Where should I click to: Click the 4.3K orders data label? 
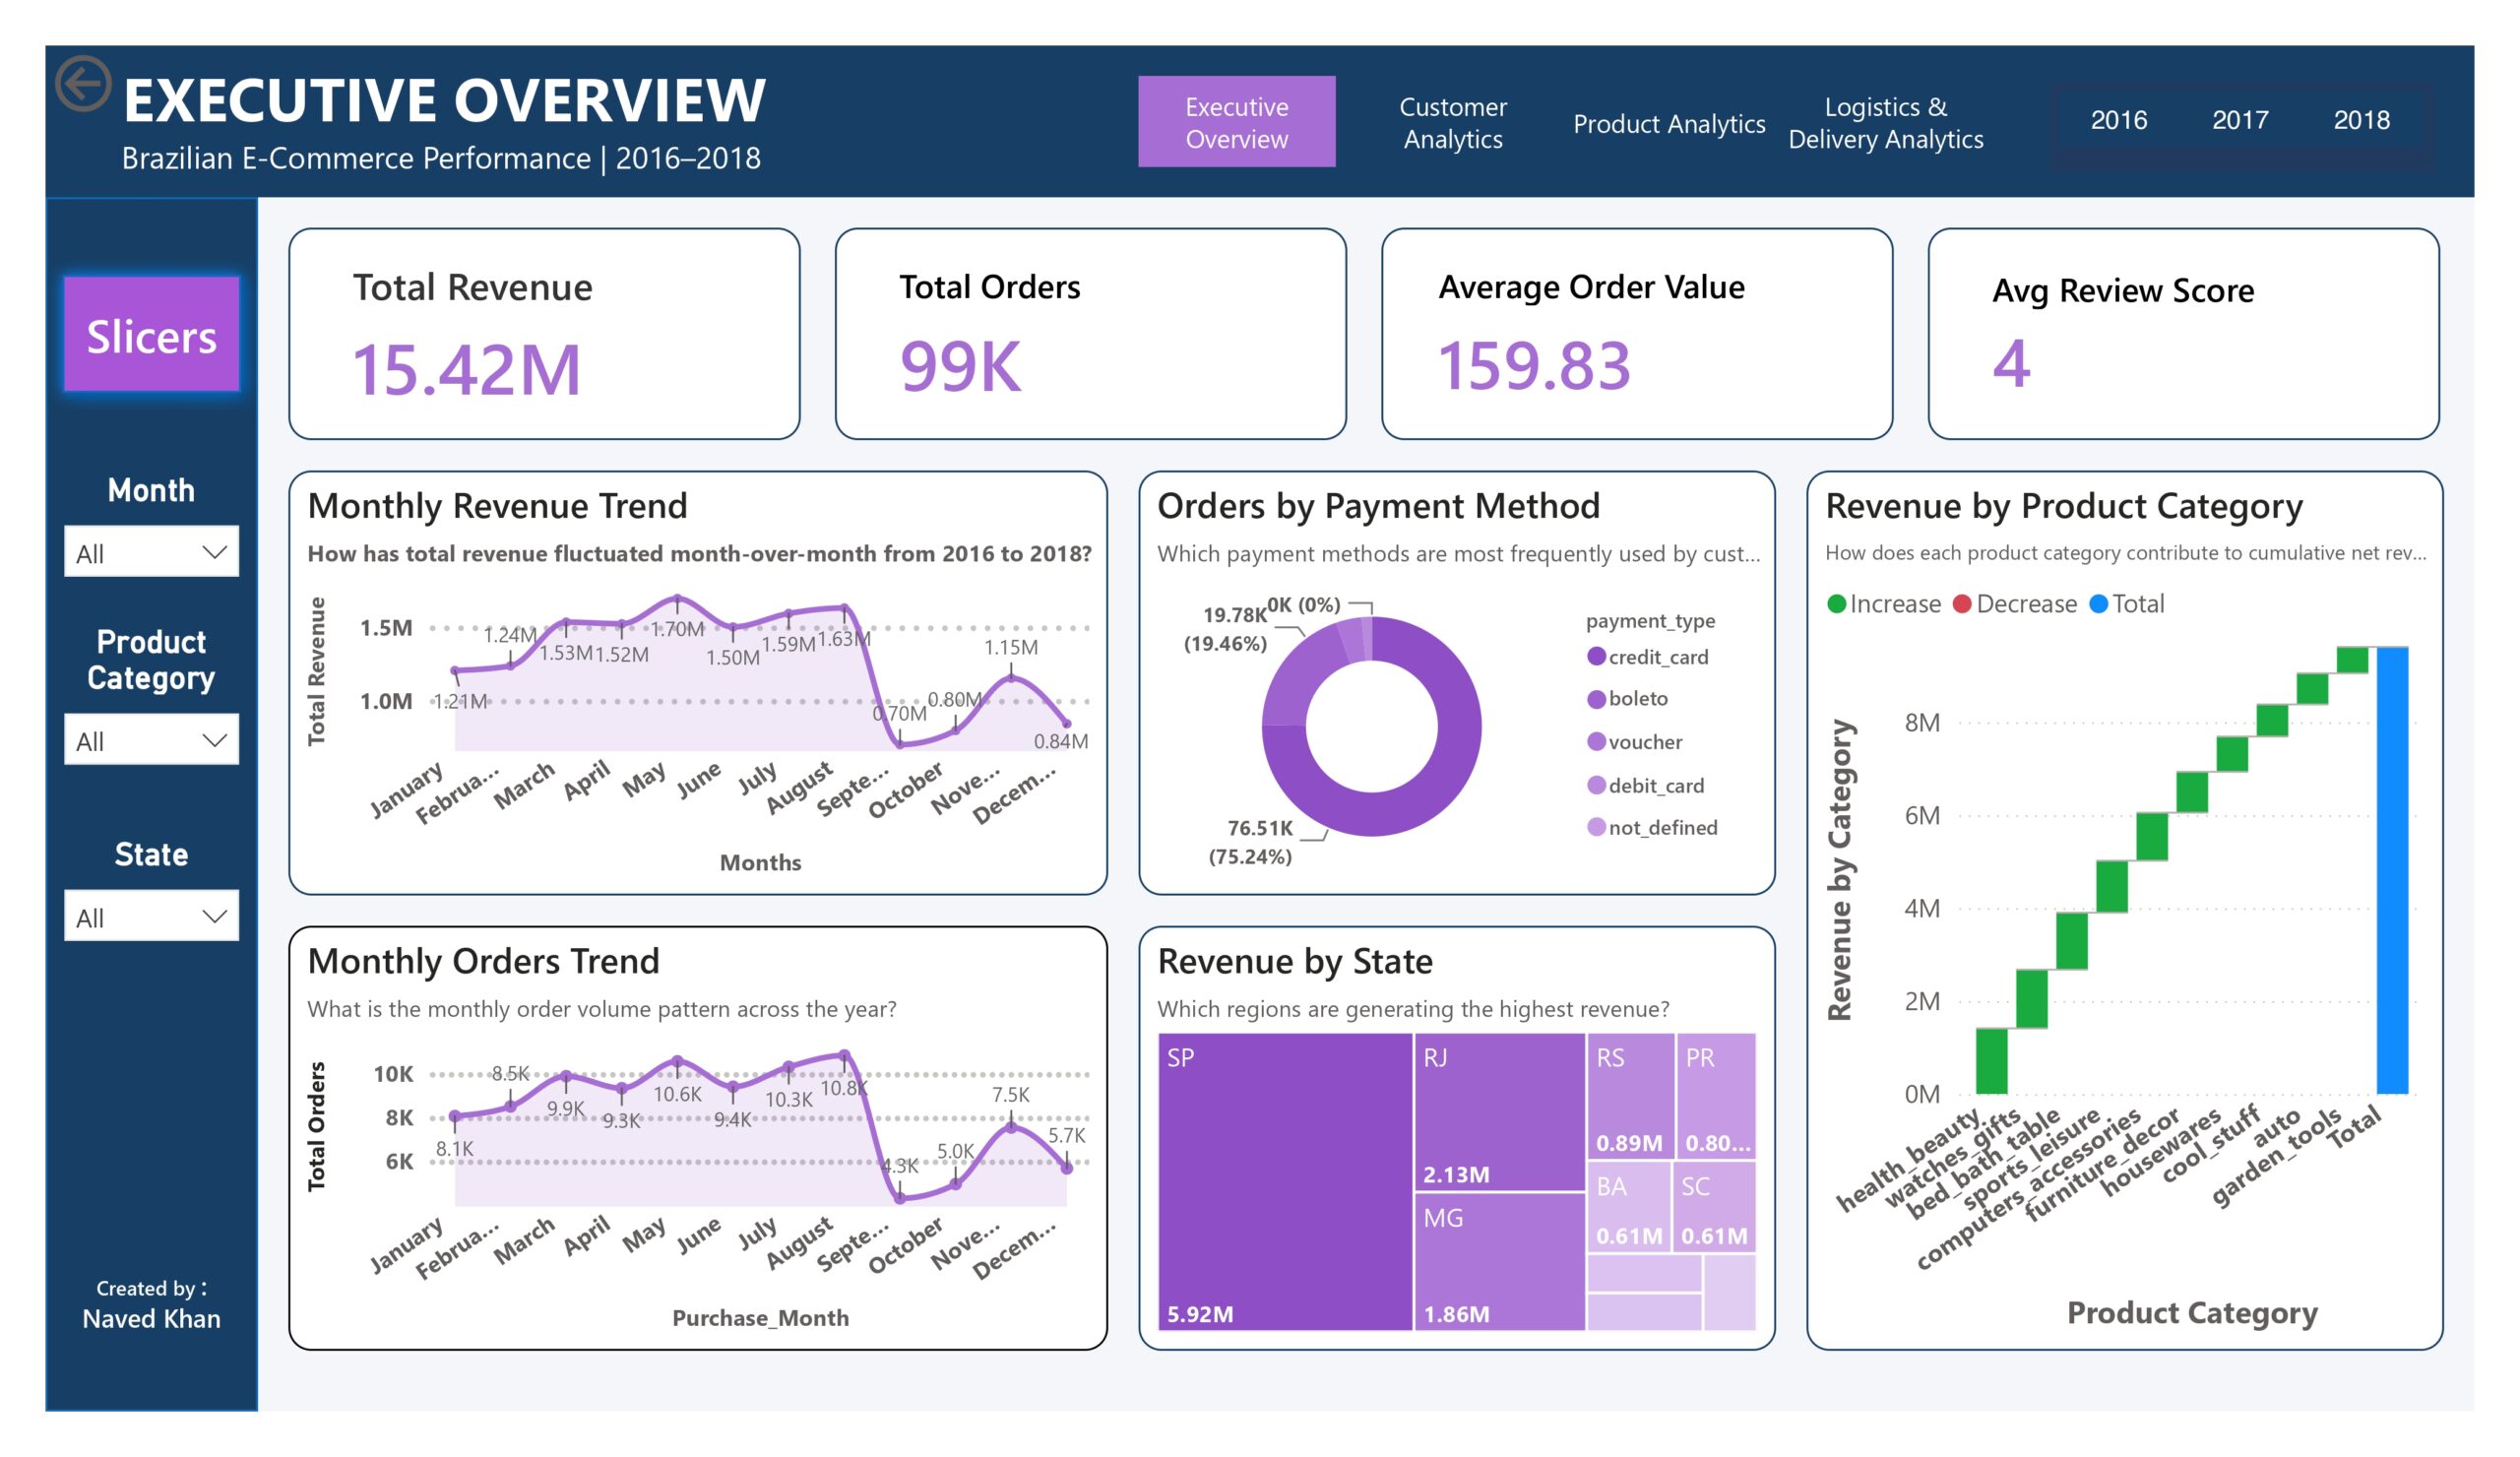click(899, 1165)
